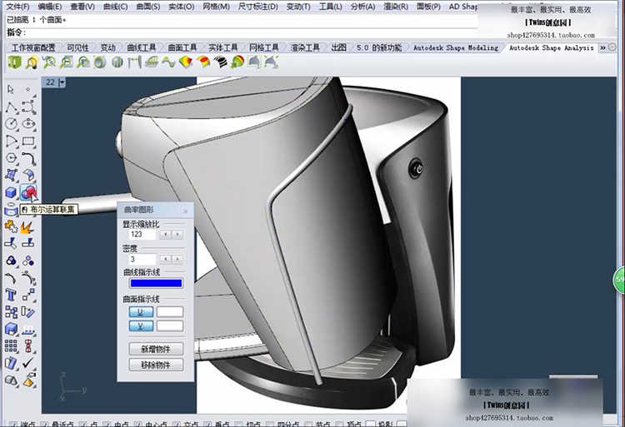Toggle the 端点 osnap checkbox

tap(12, 425)
